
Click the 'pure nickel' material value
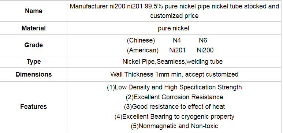[x=174, y=28]
